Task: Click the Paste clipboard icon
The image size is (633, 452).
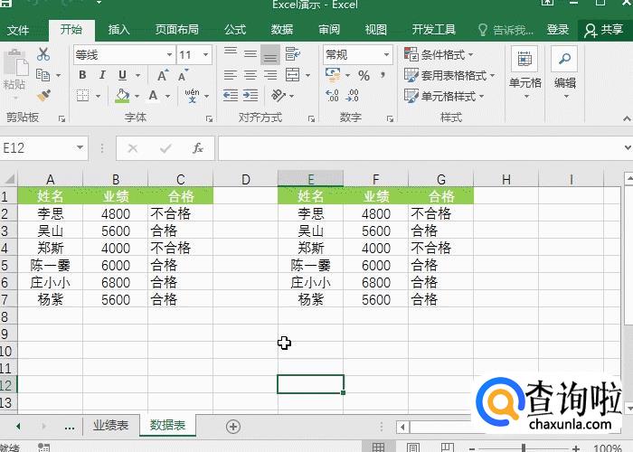Action: pos(15,63)
